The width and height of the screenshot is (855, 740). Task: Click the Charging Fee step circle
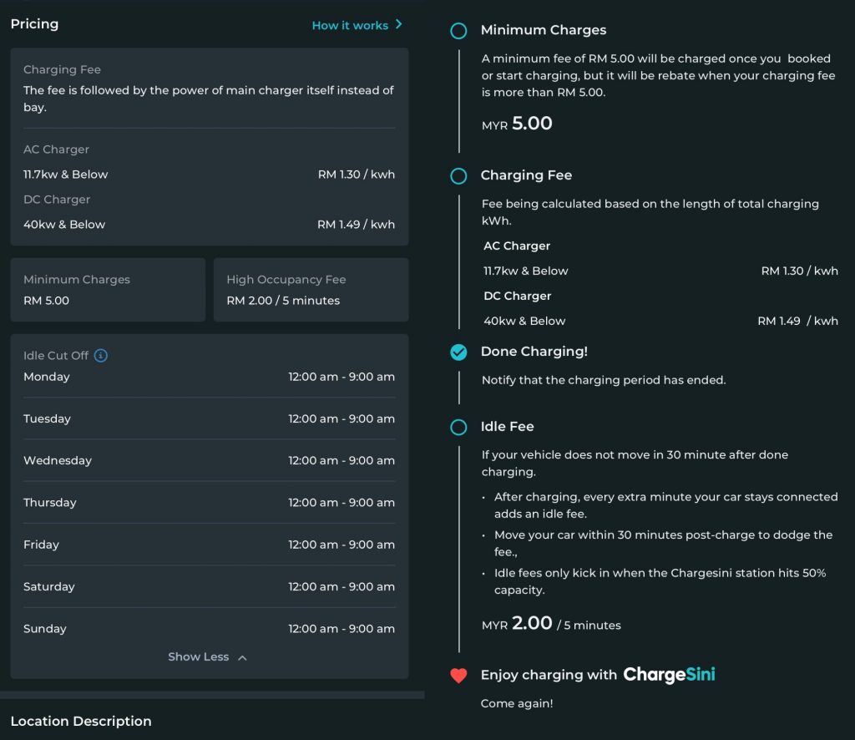458,176
